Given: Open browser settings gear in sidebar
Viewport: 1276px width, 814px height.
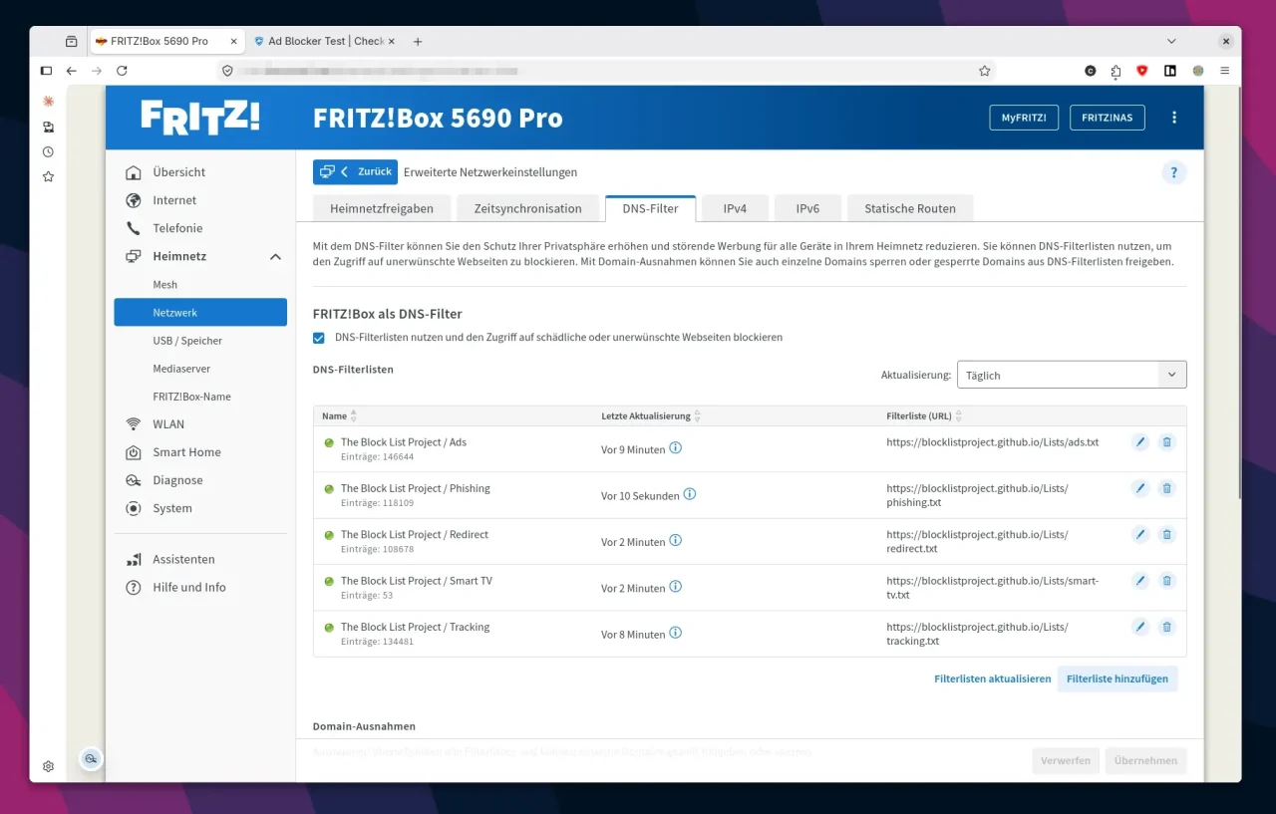Looking at the screenshot, I should tap(48, 766).
